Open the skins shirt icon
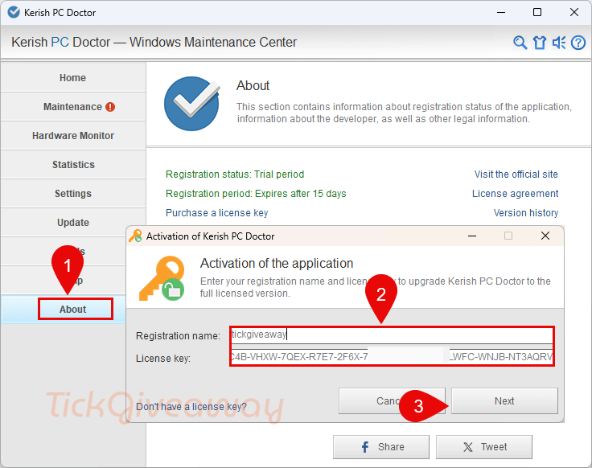The image size is (592, 468). pos(540,43)
